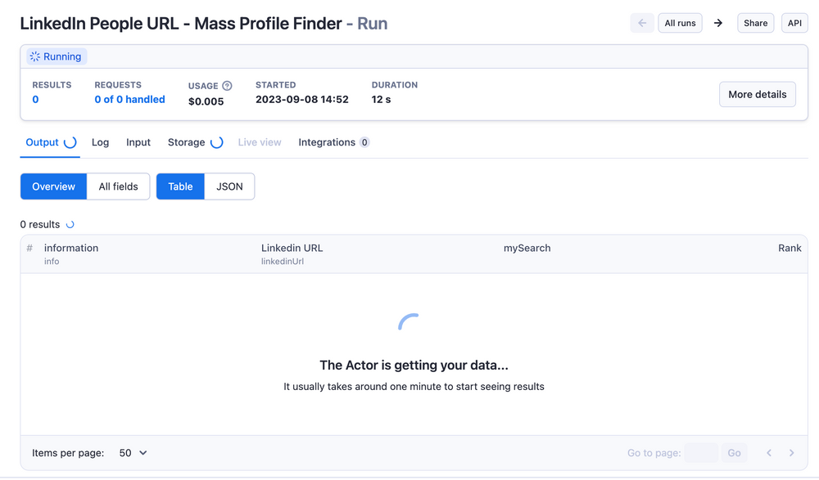The image size is (819, 480).
Task: Open the 0 of 0 handled requests link
Action: [129, 99]
